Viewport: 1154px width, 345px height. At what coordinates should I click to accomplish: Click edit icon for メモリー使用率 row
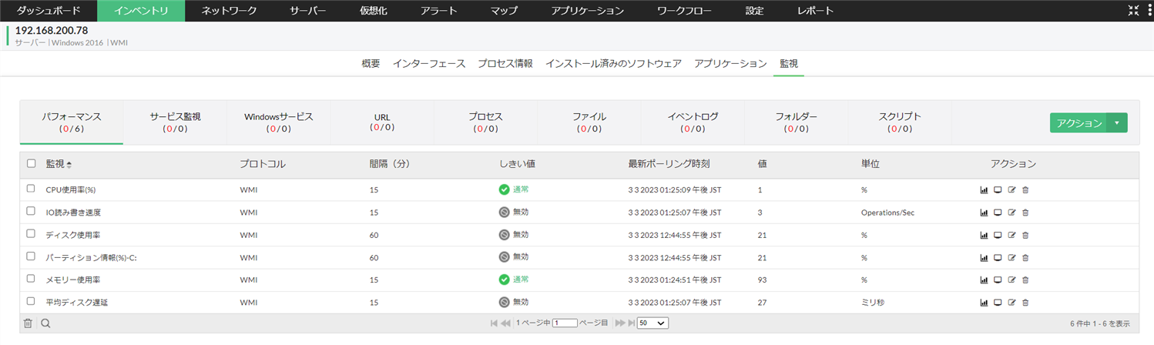(1011, 280)
